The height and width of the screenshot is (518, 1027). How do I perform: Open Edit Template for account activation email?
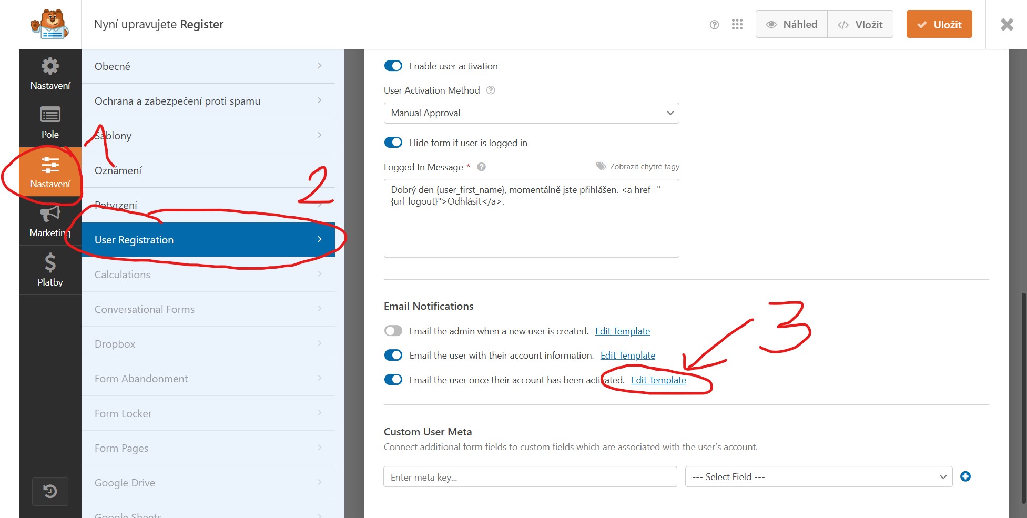point(658,380)
